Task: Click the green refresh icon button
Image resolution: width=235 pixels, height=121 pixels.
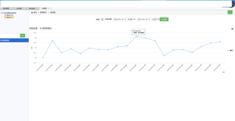Action: pyautogui.click(x=230, y=12)
